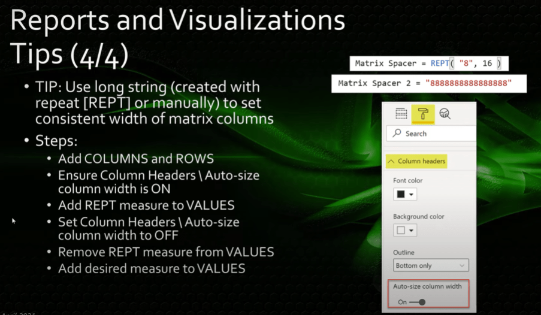Toggle Auto-size column width switch
The height and width of the screenshot is (315, 541).
pyautogui.click(x=418, y=302)
